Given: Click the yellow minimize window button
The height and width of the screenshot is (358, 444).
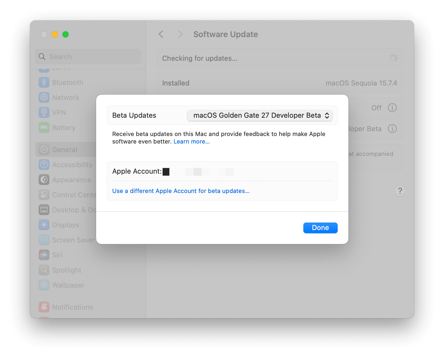Looking at the screenshot, I should pyautogui.click(x=55, y=34).
